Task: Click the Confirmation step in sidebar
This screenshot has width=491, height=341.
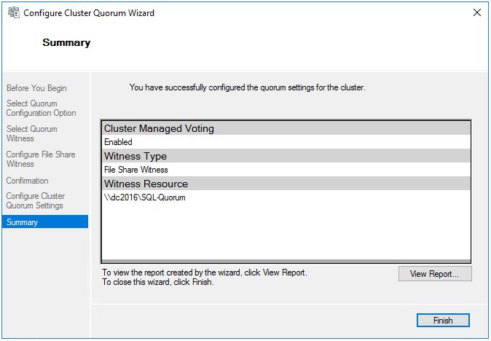Action: (x=28, y=181)
